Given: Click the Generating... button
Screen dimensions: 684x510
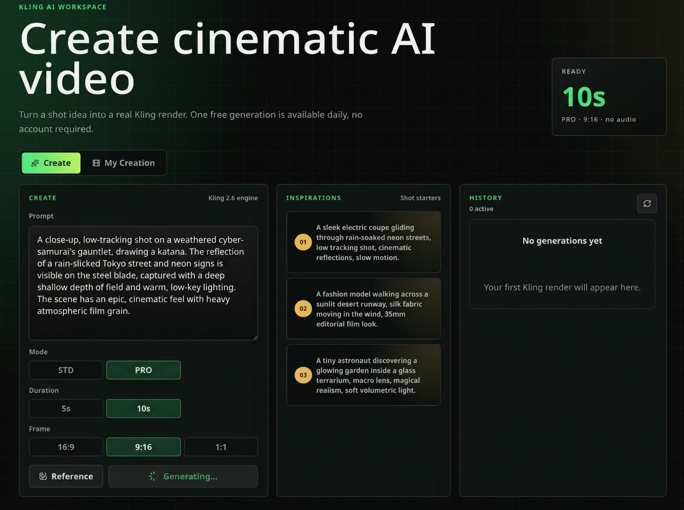Looking at the screenshot, I should [x=183, y=476].
